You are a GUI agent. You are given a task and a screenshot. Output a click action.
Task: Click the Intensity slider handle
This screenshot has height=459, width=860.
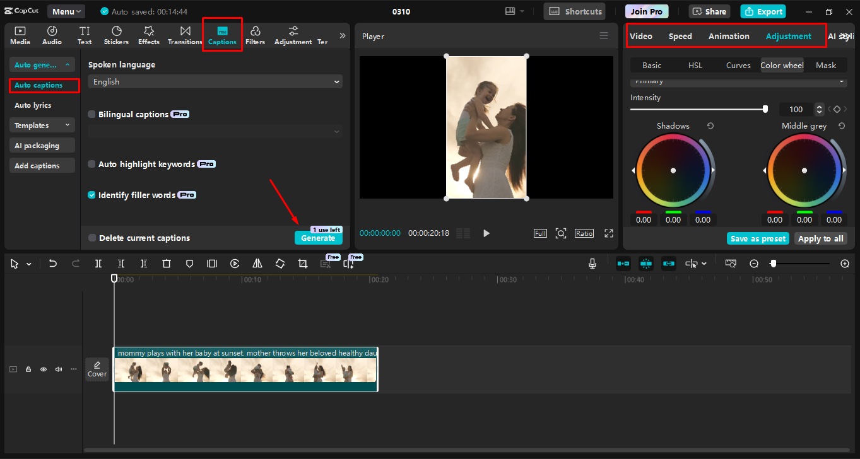765,109
